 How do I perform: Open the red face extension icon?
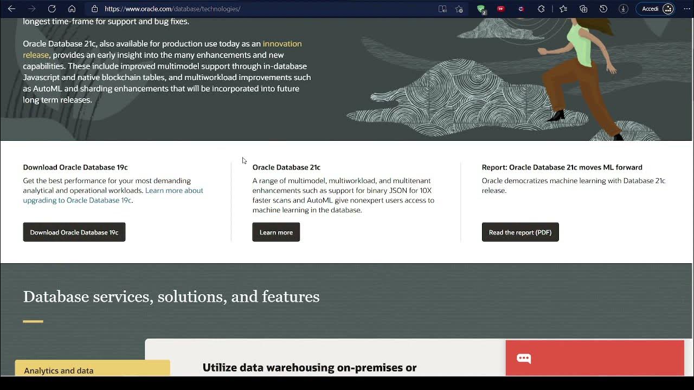tap(521, 9)
